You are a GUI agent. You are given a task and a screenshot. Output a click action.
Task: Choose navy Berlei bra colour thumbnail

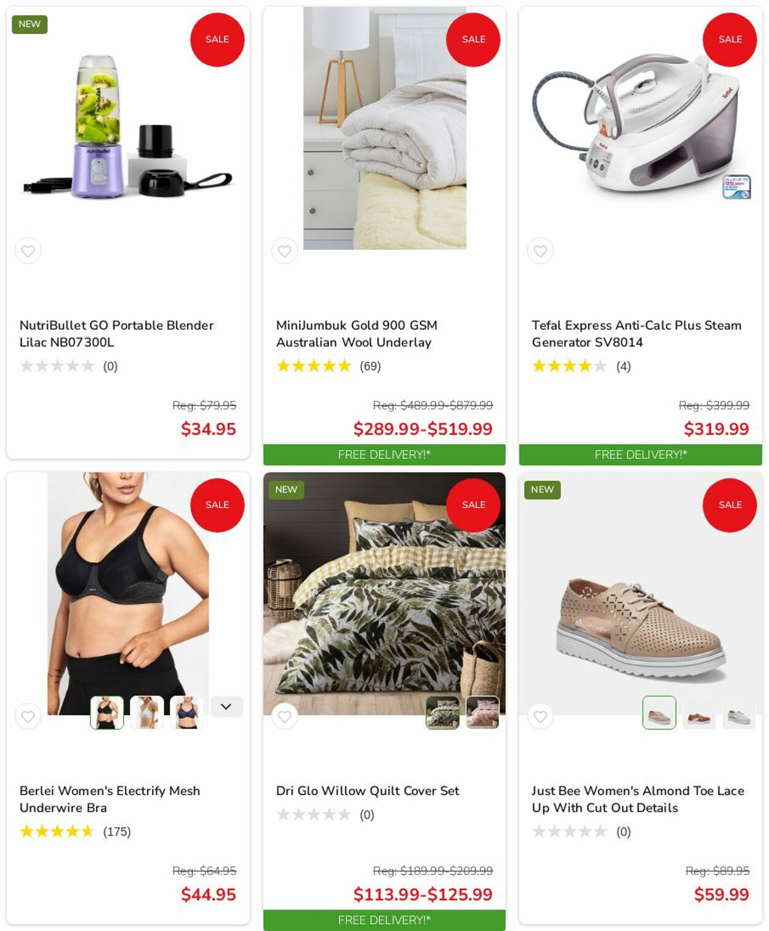pyautogui.click(x=186, y=713)
